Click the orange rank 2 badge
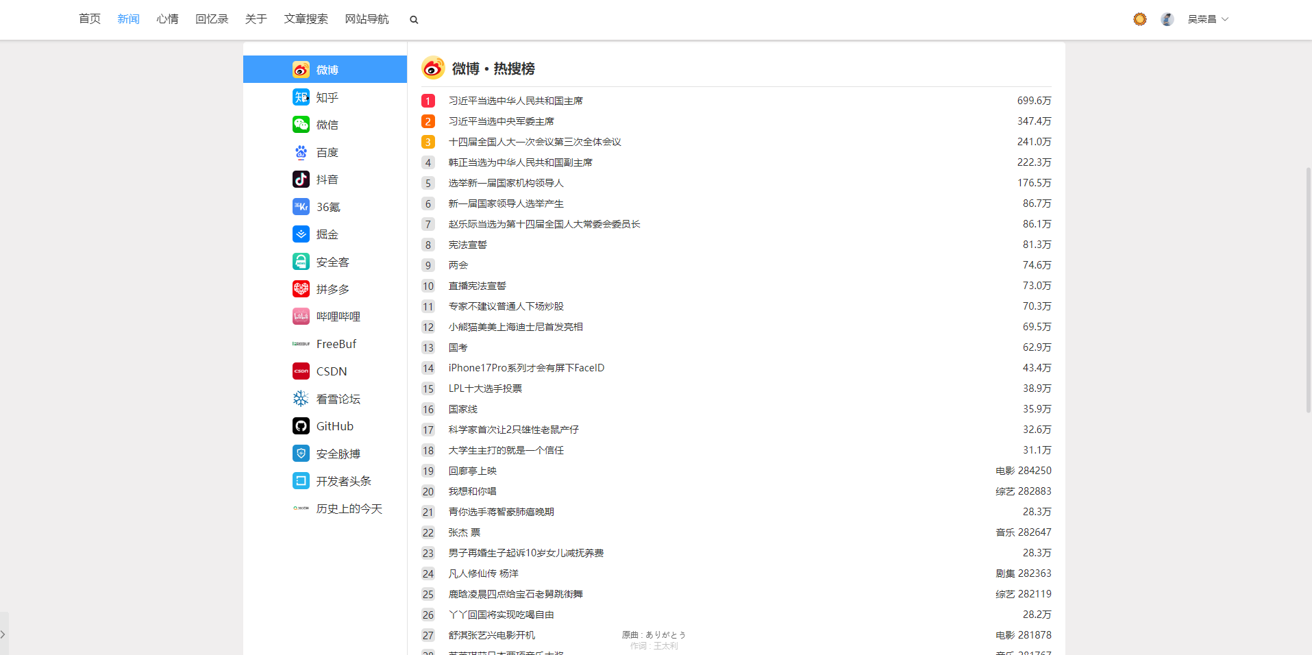Screen dimensions: 1312x655 pos(428,121)
